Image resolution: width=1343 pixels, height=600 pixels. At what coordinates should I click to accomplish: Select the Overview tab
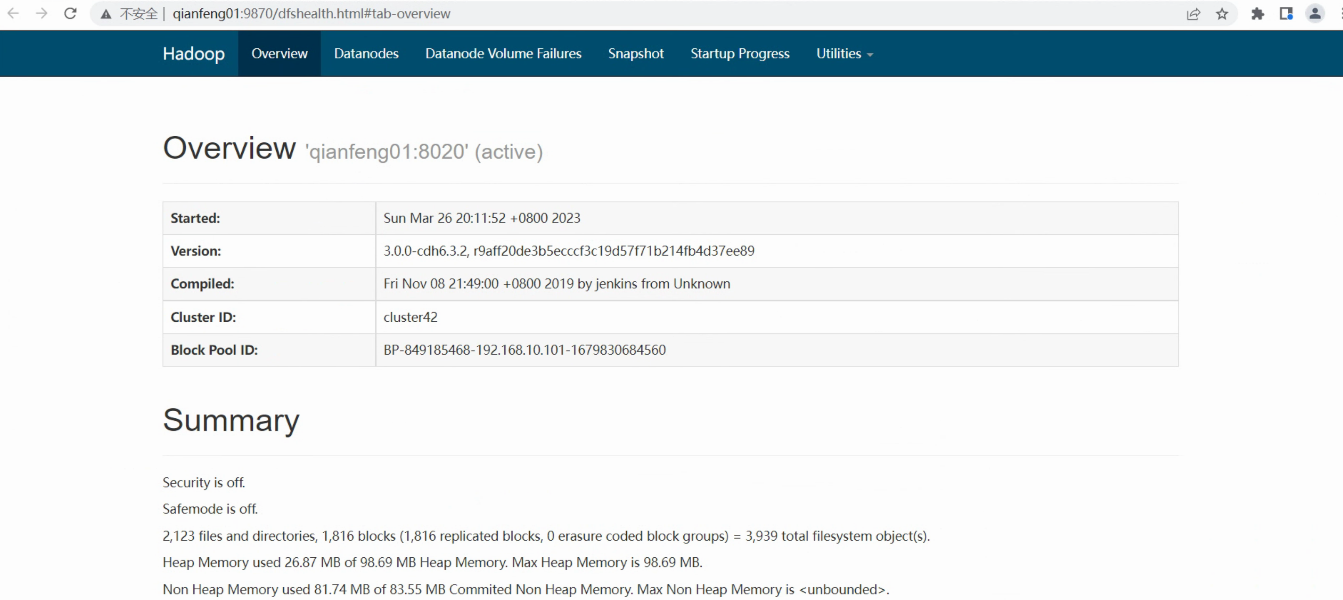pos(279,54)
